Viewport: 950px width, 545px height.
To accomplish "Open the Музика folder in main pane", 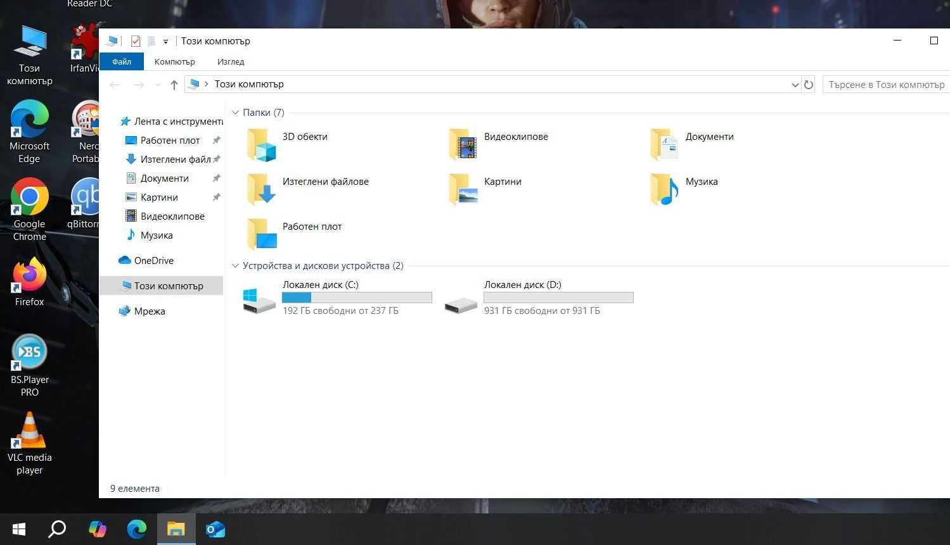I will pos(684,189).
